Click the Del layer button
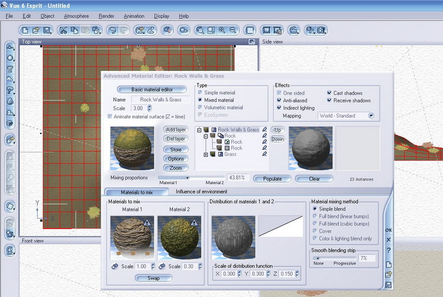 (176, 139)
